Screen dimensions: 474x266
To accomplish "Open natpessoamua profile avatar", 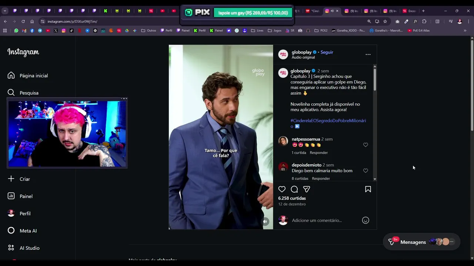I will pyautogui.click(x=283, y=141).
